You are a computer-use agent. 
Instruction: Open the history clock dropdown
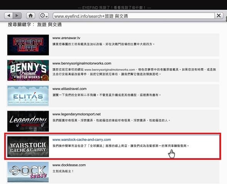pos(44,16)
